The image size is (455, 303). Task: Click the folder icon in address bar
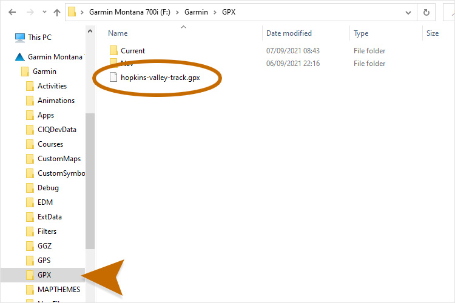(x=72, y=12)
